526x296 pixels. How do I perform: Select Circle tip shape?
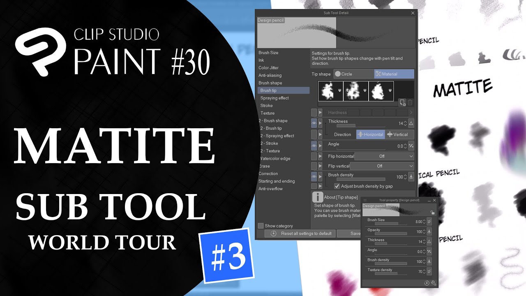pyautogui.click(x=353, y=74)
